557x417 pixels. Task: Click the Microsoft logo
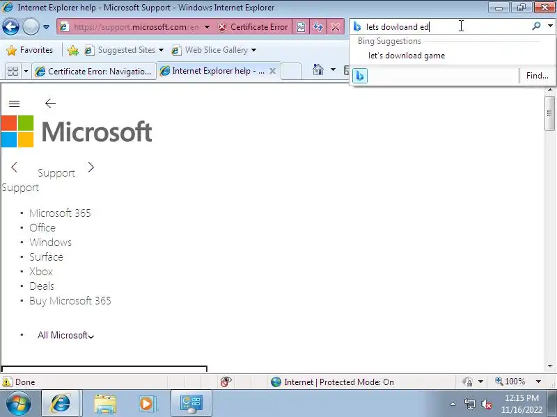tap(77, 131)
